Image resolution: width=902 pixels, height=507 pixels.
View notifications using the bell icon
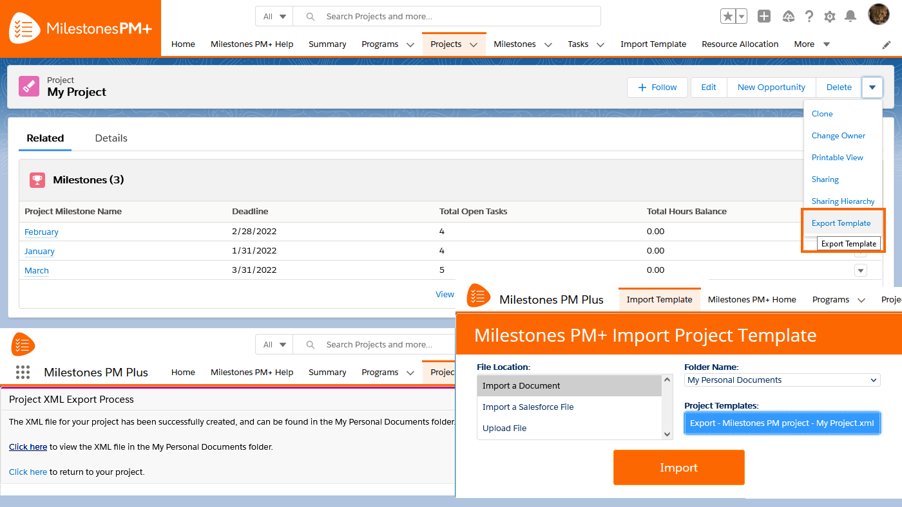pyautogui.click(x=850, y=16)
